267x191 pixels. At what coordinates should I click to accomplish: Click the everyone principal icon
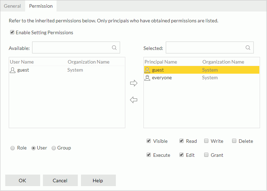147,78
